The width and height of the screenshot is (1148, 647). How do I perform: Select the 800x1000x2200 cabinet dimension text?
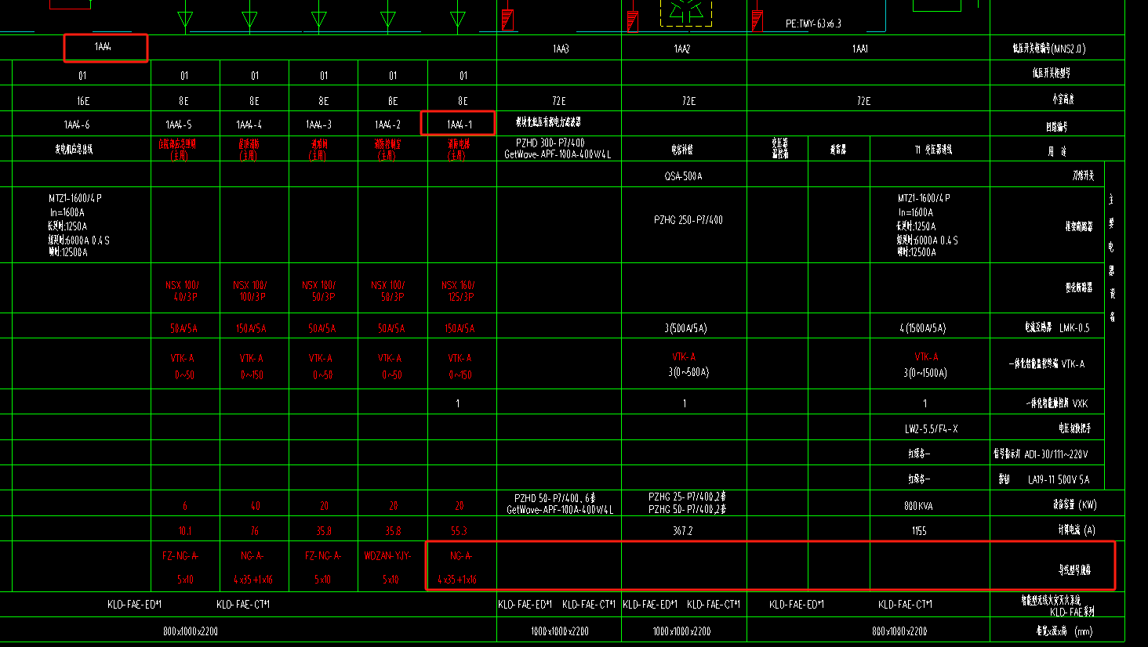191,631
